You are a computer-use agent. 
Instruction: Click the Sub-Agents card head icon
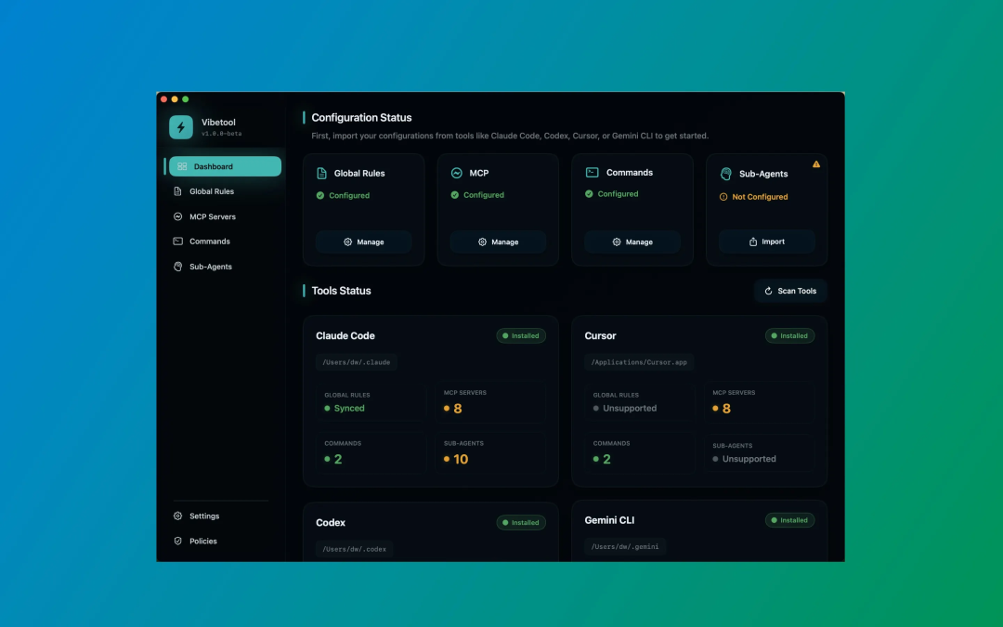point(726,174)
